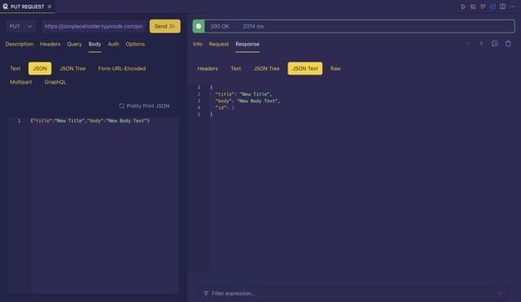Viewport: 521px width, 302px height.
Task: Click Pretty Print JSON
Action: (x=144, y=106)
